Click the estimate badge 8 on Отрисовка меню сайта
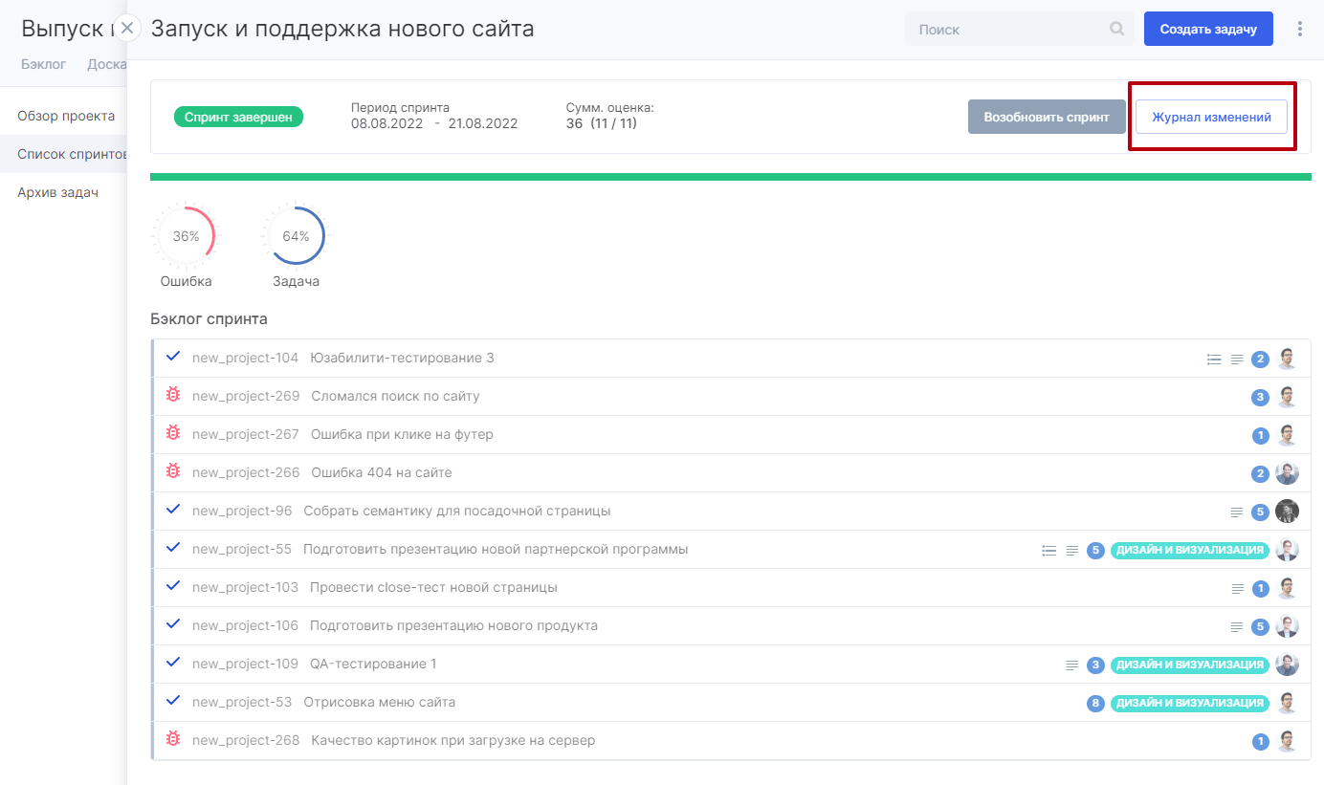Screen dimensions: 1324x785 [x=1095, y=704]
